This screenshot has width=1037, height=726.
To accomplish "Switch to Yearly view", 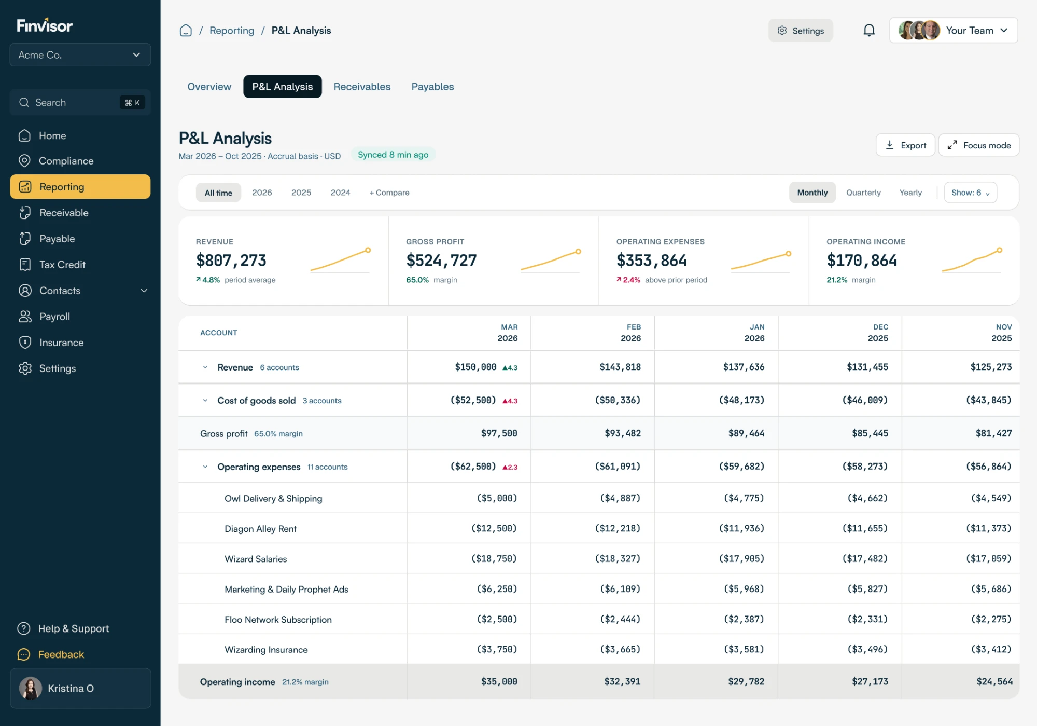I will 910,193.
